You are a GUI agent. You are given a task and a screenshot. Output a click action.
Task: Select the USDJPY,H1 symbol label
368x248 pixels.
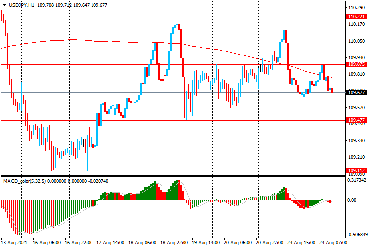coord(21,5)
